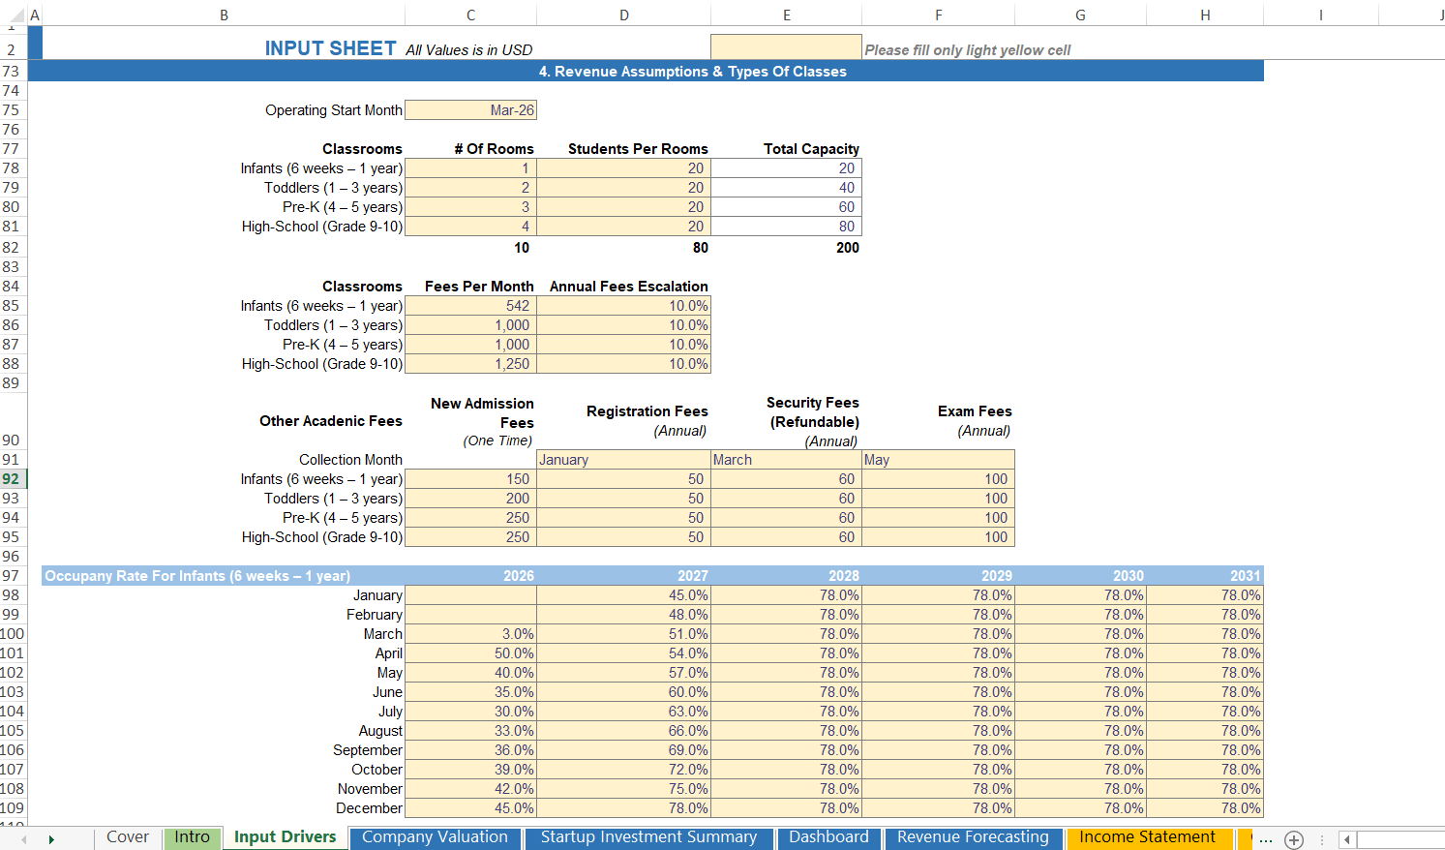The height and width of the screenshot is (850, 1445).
Task: Select the Operating Start Month cell
Action: pyautogui.click(x=470, y=110)
